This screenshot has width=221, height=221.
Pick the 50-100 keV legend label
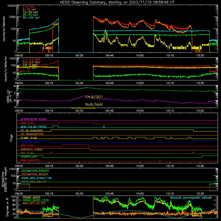(31, 17)
